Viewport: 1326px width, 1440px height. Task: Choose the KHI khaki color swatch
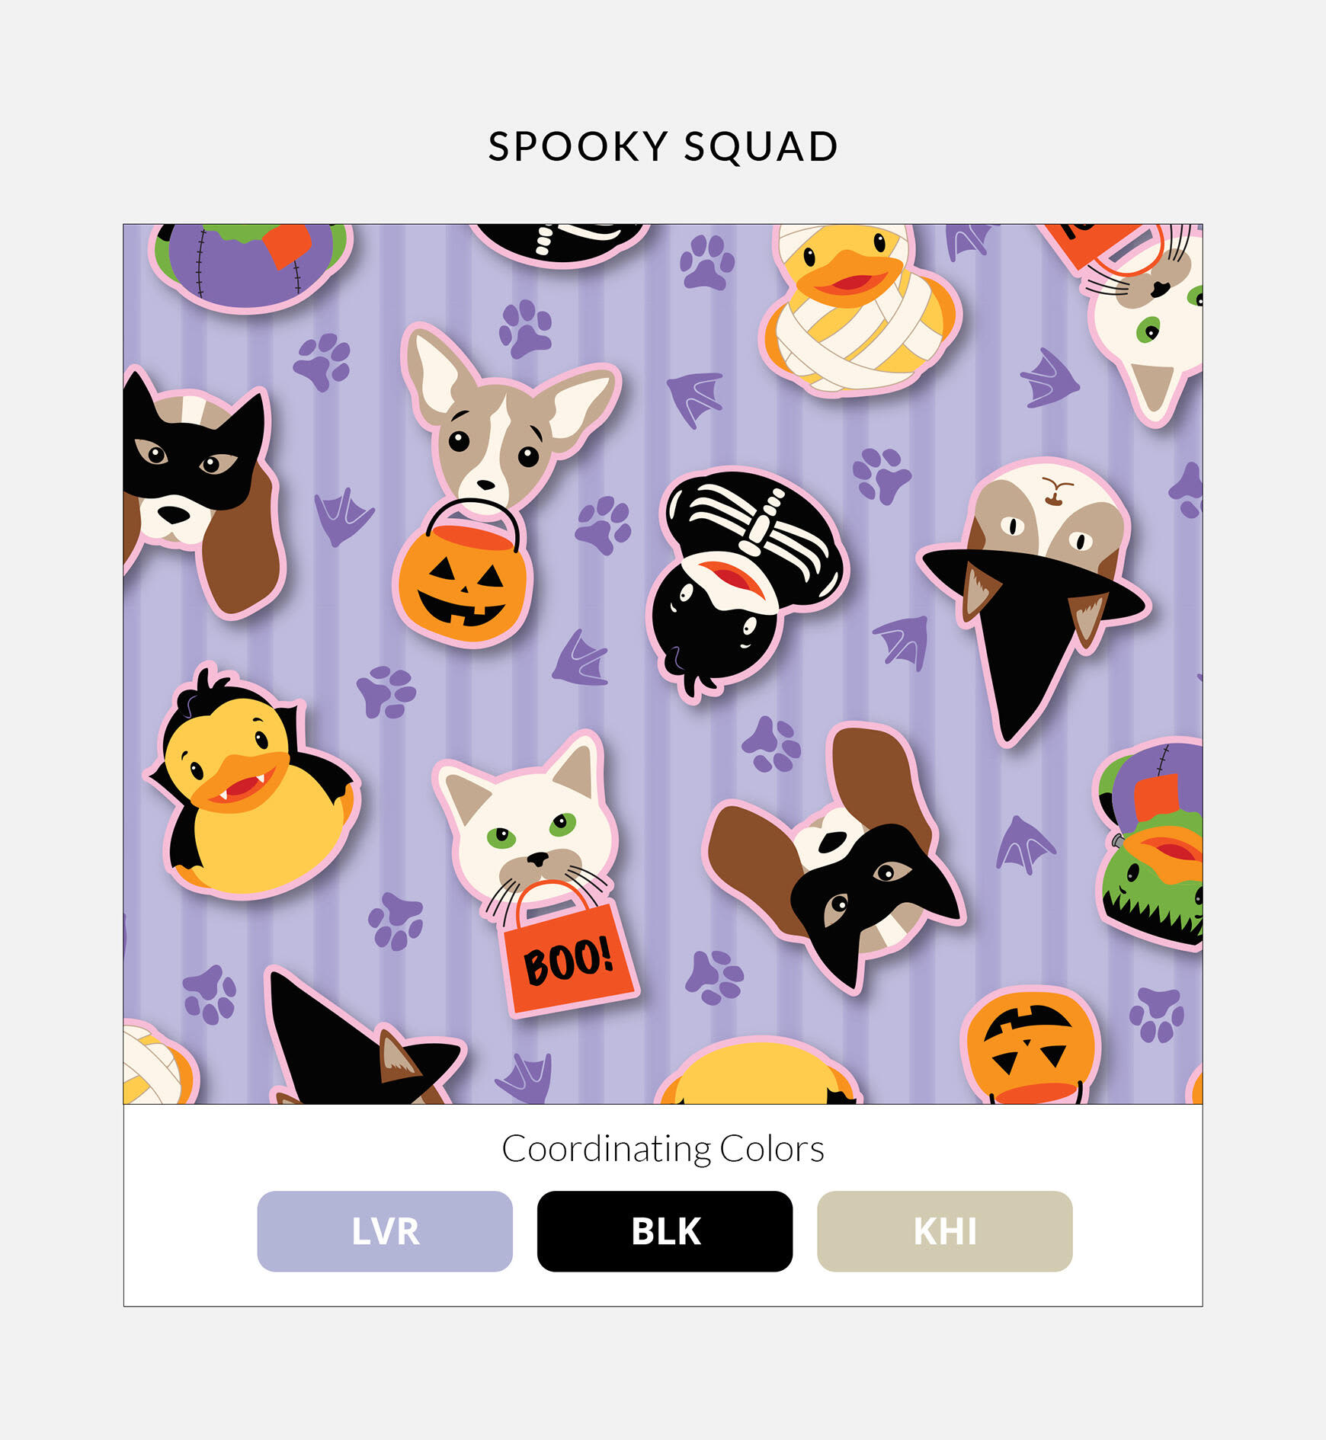[x=944, y=1230]
